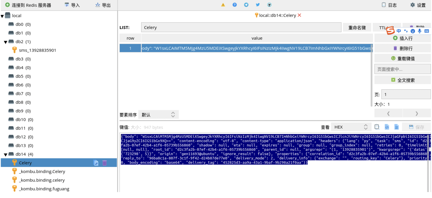
Task: Open the IME emoji smiley icon
Action: pyautogui.click(x=413, y=31)
